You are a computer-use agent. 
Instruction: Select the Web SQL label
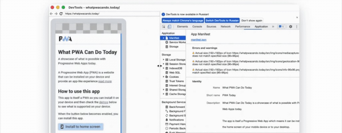(x=175, y=72)
